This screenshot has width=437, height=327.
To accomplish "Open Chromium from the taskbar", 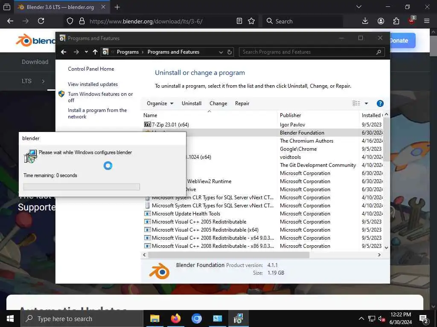I will pos(197,318).
